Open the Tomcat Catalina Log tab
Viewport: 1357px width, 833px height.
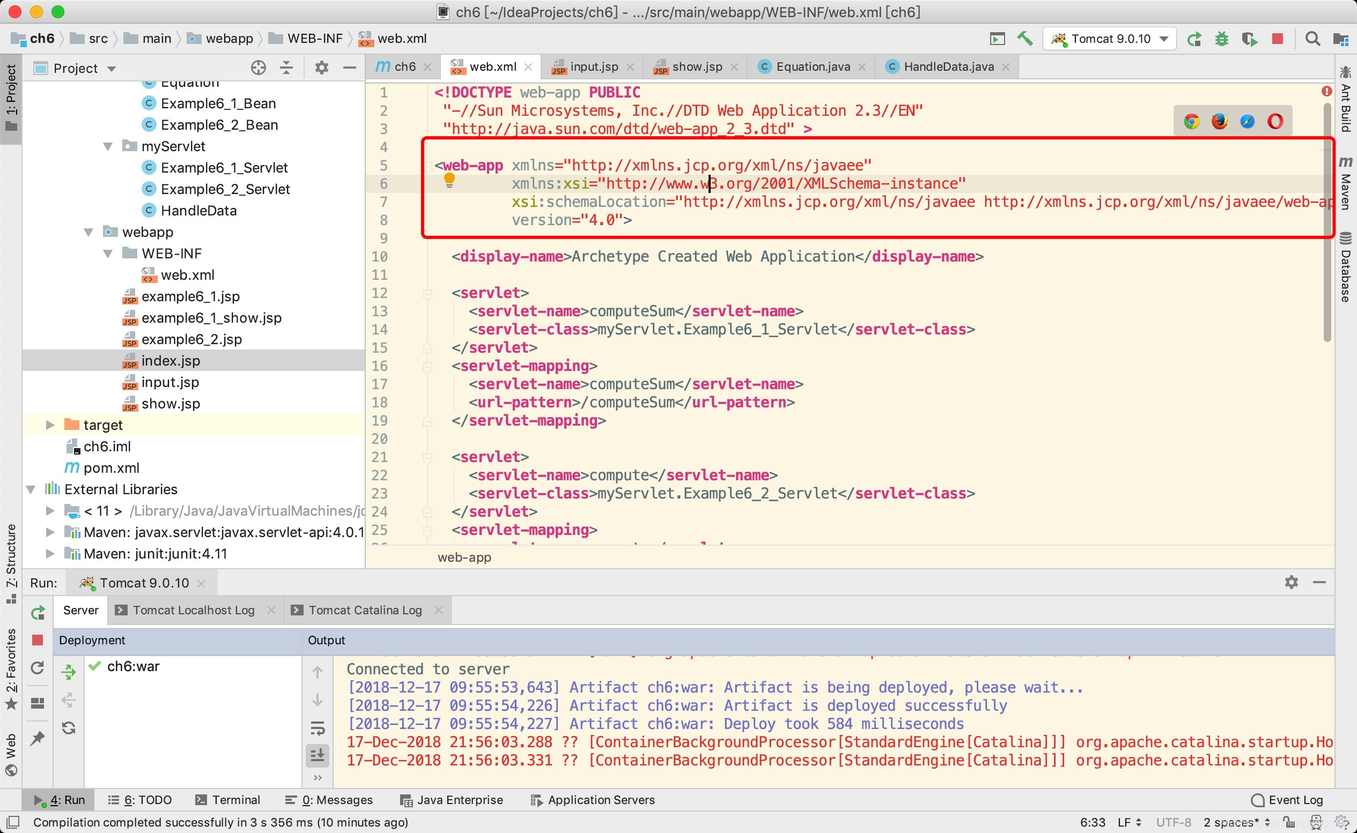365,610
